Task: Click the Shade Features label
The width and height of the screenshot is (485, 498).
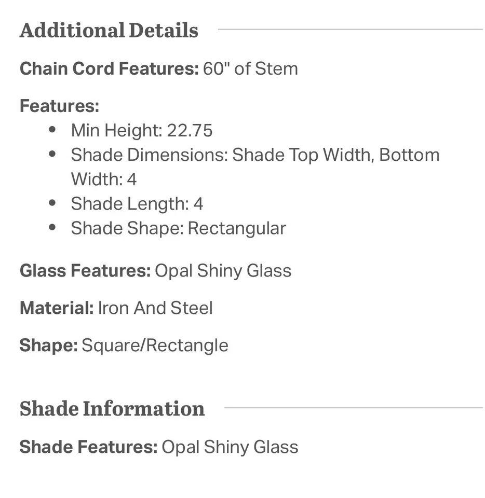Action: point(89,447)
